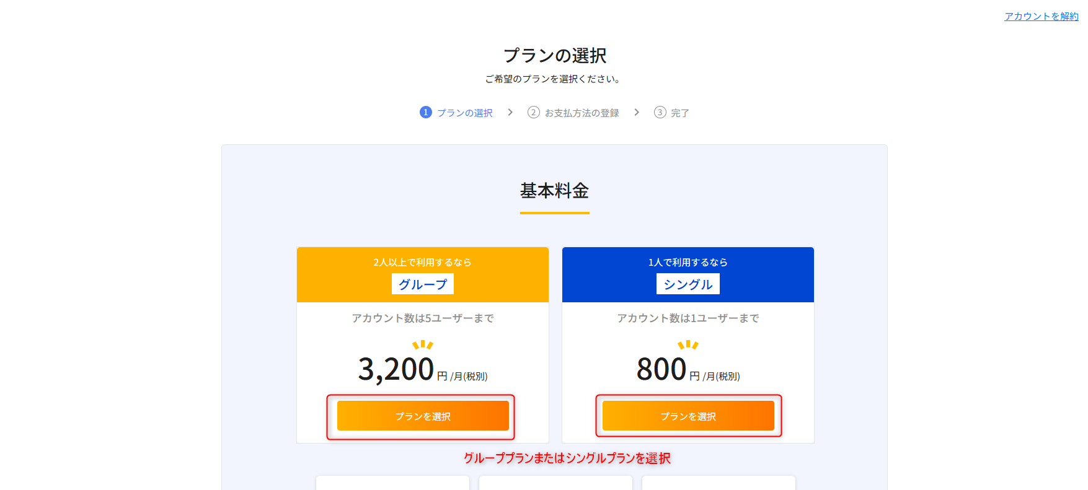Select the 完了 step label
Viewport: 1088px width, 490px height.
pyautogui.click(x=679, y=113)
